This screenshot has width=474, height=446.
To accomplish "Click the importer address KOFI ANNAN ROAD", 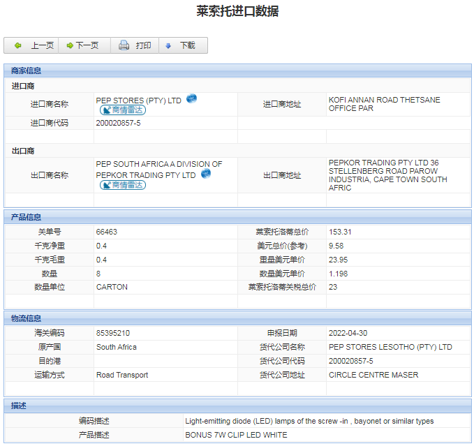I will tap(384, 104).
